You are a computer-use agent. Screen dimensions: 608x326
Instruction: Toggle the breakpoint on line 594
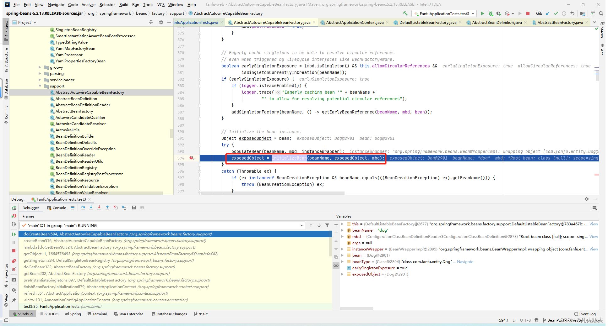[192, 158]
